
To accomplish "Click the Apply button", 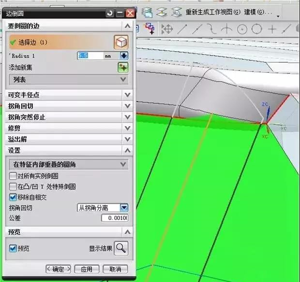I will (x=86, y=269).
